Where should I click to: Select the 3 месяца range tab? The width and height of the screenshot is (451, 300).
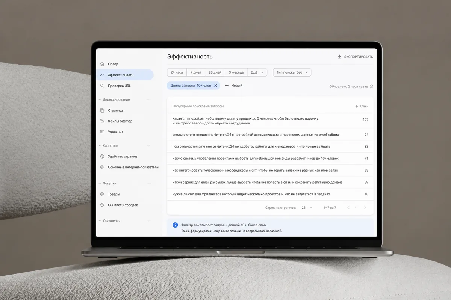coord(236,72)
